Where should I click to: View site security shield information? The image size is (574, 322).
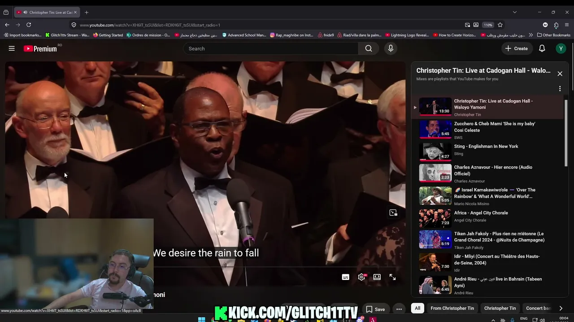[x=74, y=25]
